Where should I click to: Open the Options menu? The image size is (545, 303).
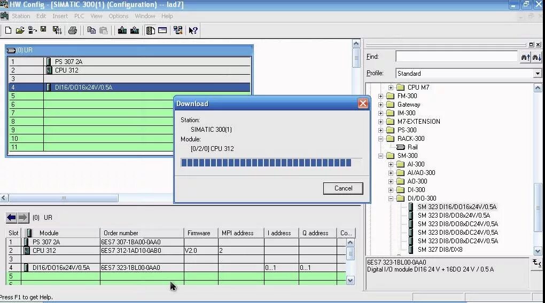(118, 16)
